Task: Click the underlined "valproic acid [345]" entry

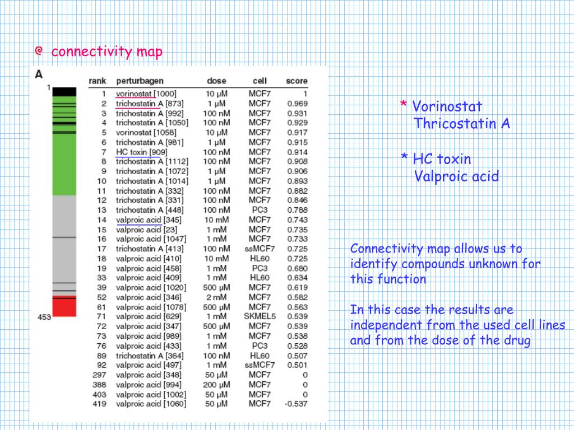Action: click(x=149, y=219)
